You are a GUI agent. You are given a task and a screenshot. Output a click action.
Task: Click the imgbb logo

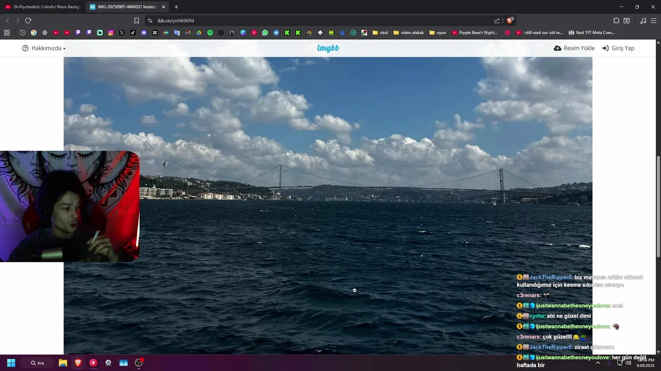click(x=328, y=48)
